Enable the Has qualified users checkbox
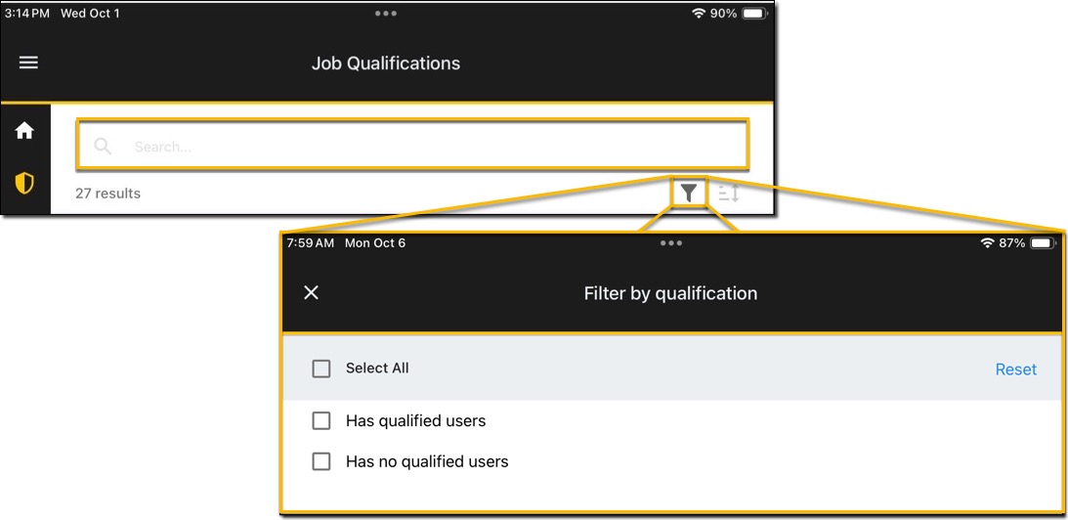Screen dimensions: 1068x520 click(321, 421)
